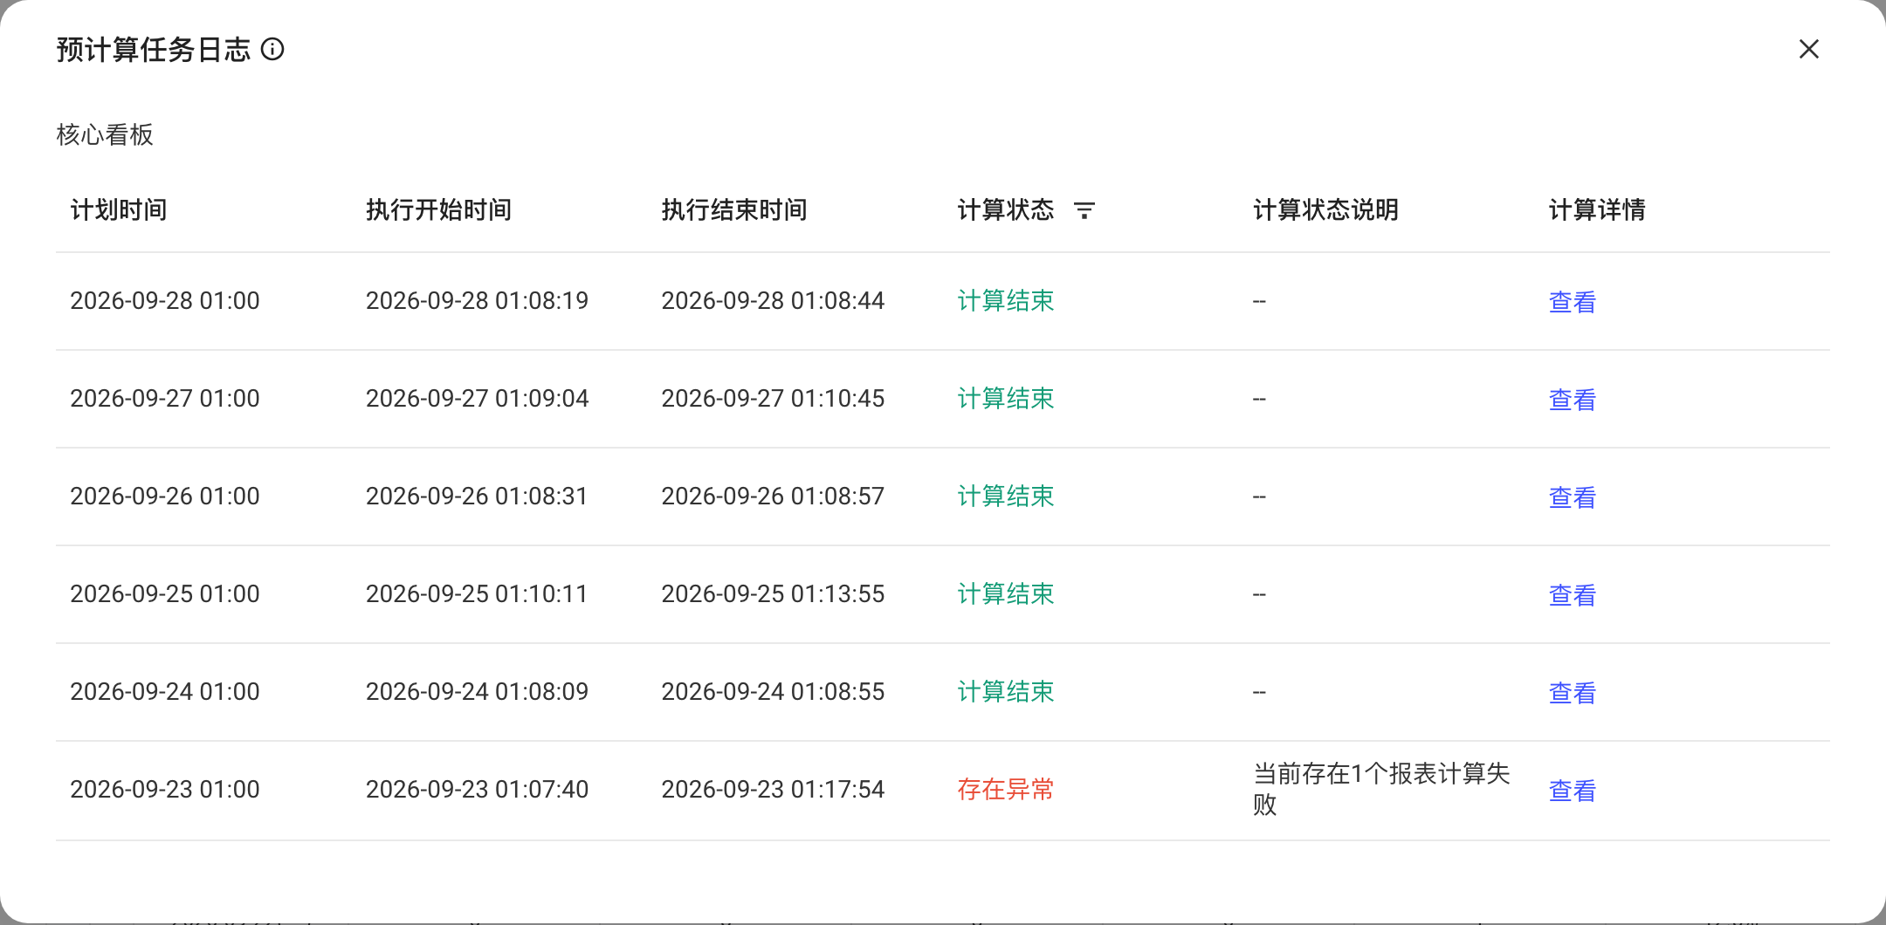
Task: Select plan time 2026-09-28 01:00
Action: tap(165, 300)
